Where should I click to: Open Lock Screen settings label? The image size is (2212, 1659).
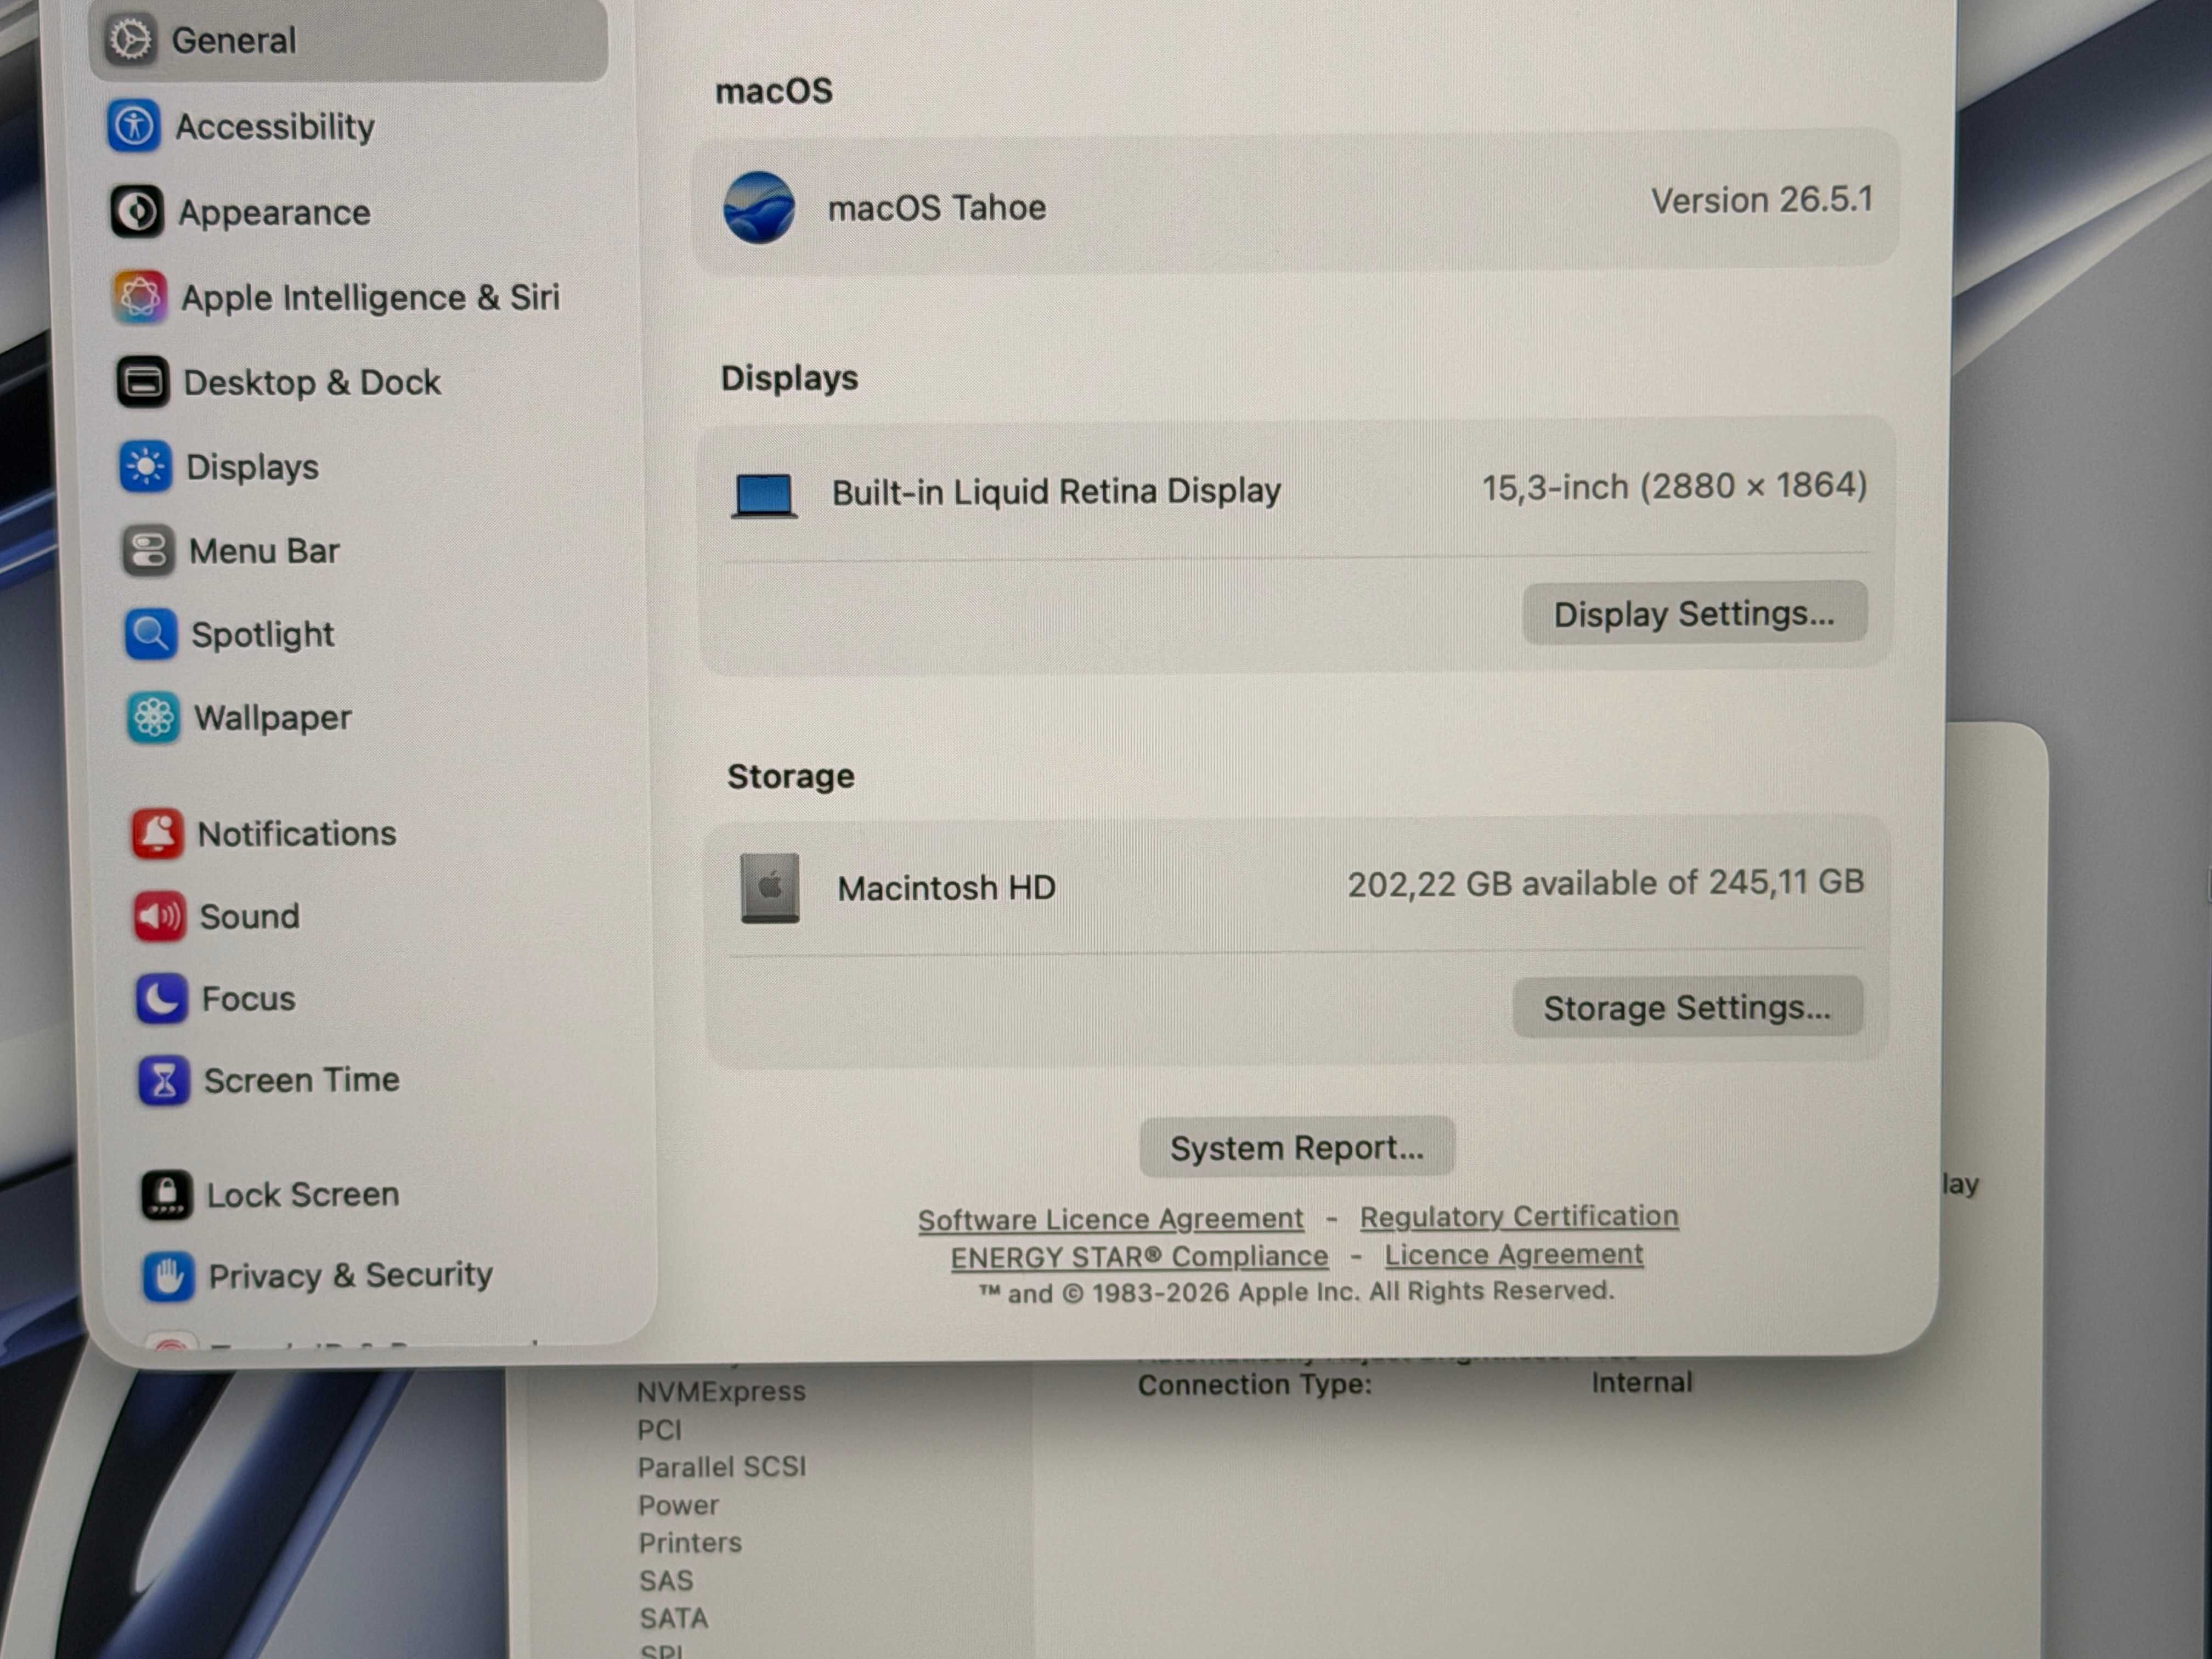point(303,1194)
